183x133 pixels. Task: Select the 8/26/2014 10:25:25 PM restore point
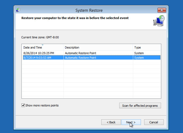[39, 53]
